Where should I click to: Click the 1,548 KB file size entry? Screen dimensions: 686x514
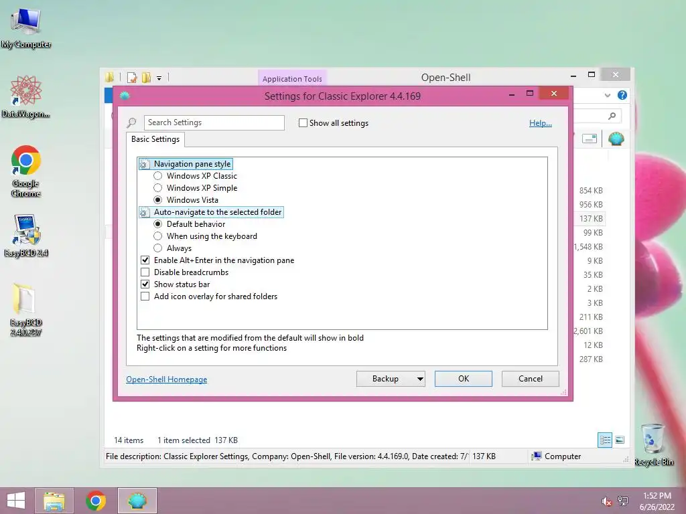588,247
